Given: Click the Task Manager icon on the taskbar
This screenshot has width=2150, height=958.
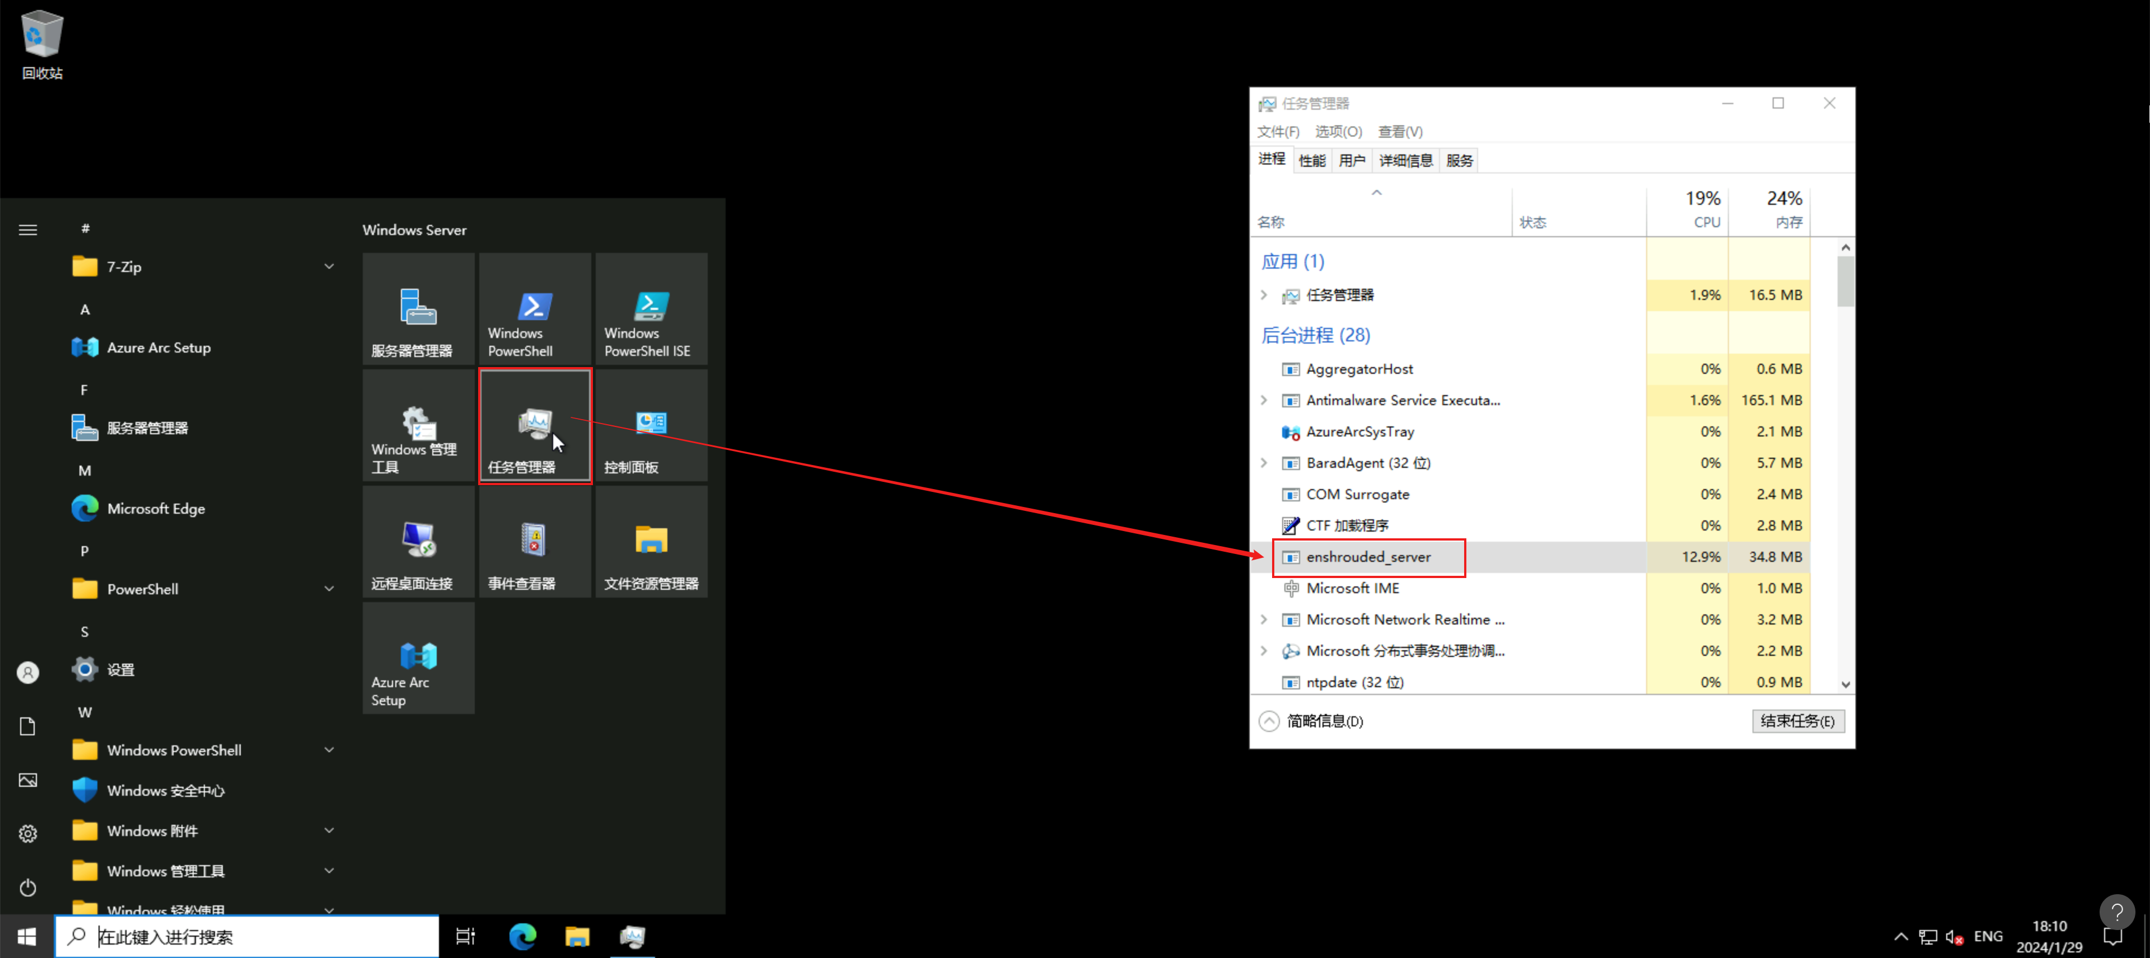Looking at the screenshot, I should 632,936.
